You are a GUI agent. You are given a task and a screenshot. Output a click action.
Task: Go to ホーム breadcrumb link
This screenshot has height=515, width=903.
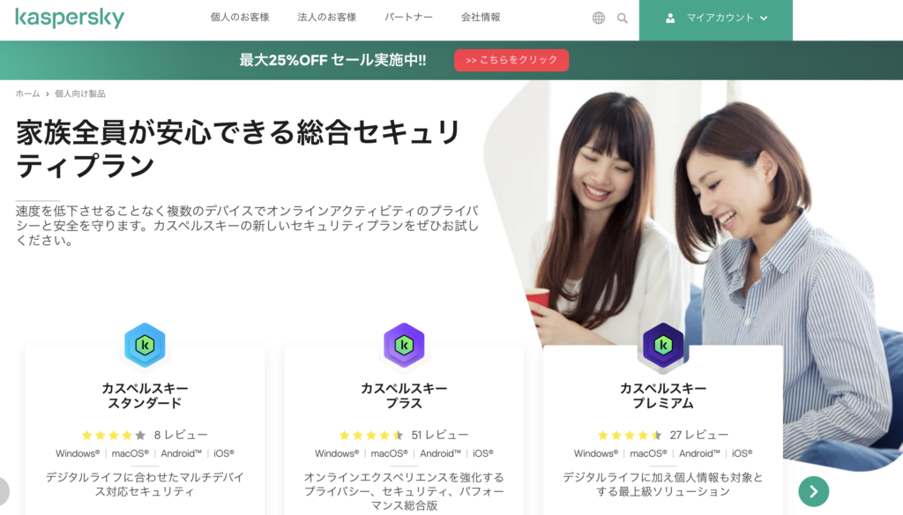[27, 93]
